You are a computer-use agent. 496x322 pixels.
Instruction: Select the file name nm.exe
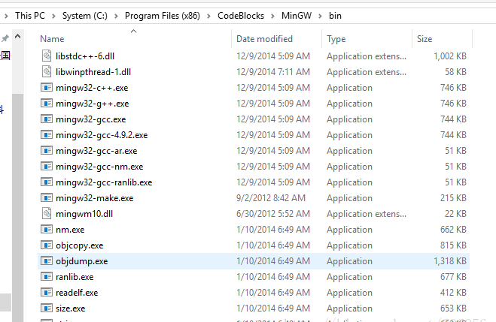(70, 230)
